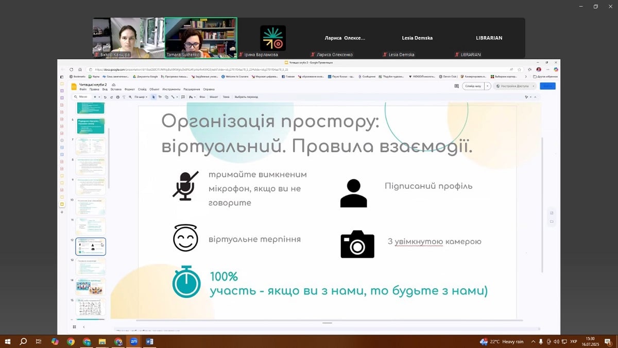The width and height of the screenshot is (618, 348).
Task: Click the browser profile avatar
Action: (539, 70)
